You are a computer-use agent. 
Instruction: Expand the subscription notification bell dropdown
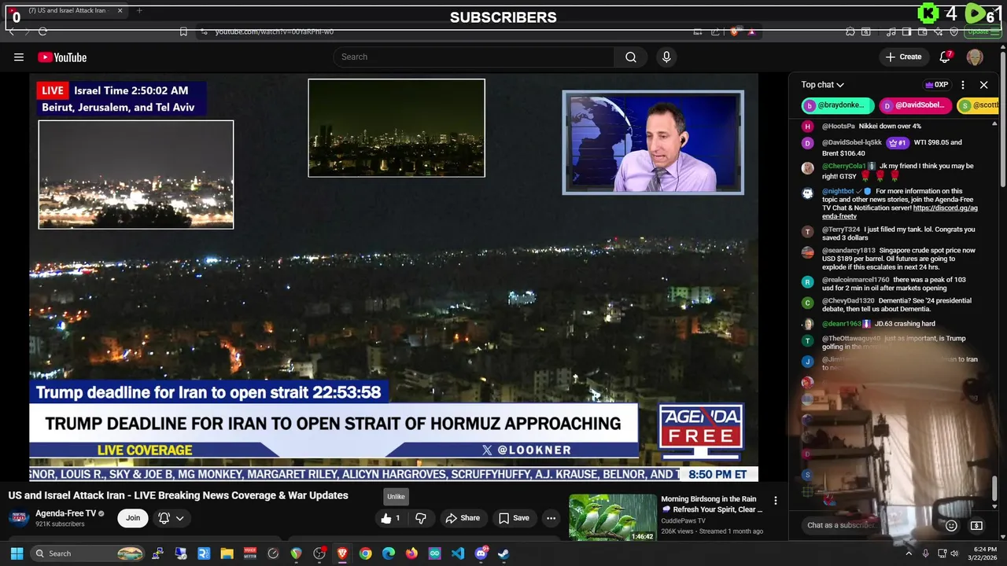click(172, 518)
